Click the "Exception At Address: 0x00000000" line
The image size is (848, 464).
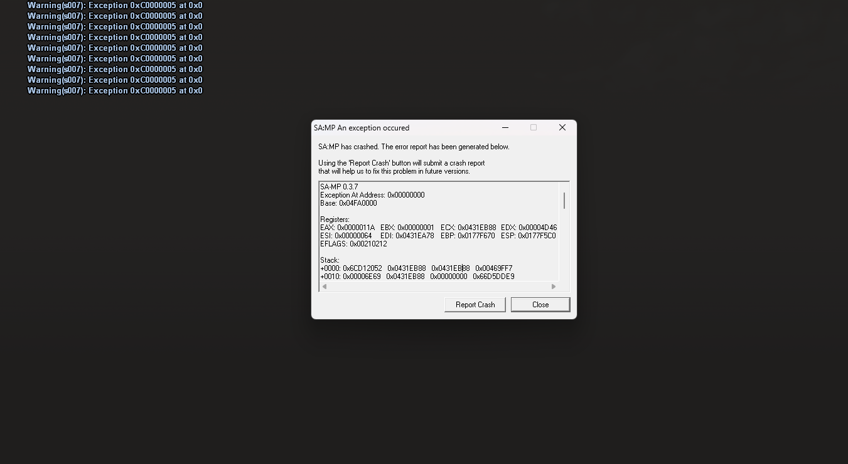click(x=372, y=195)
